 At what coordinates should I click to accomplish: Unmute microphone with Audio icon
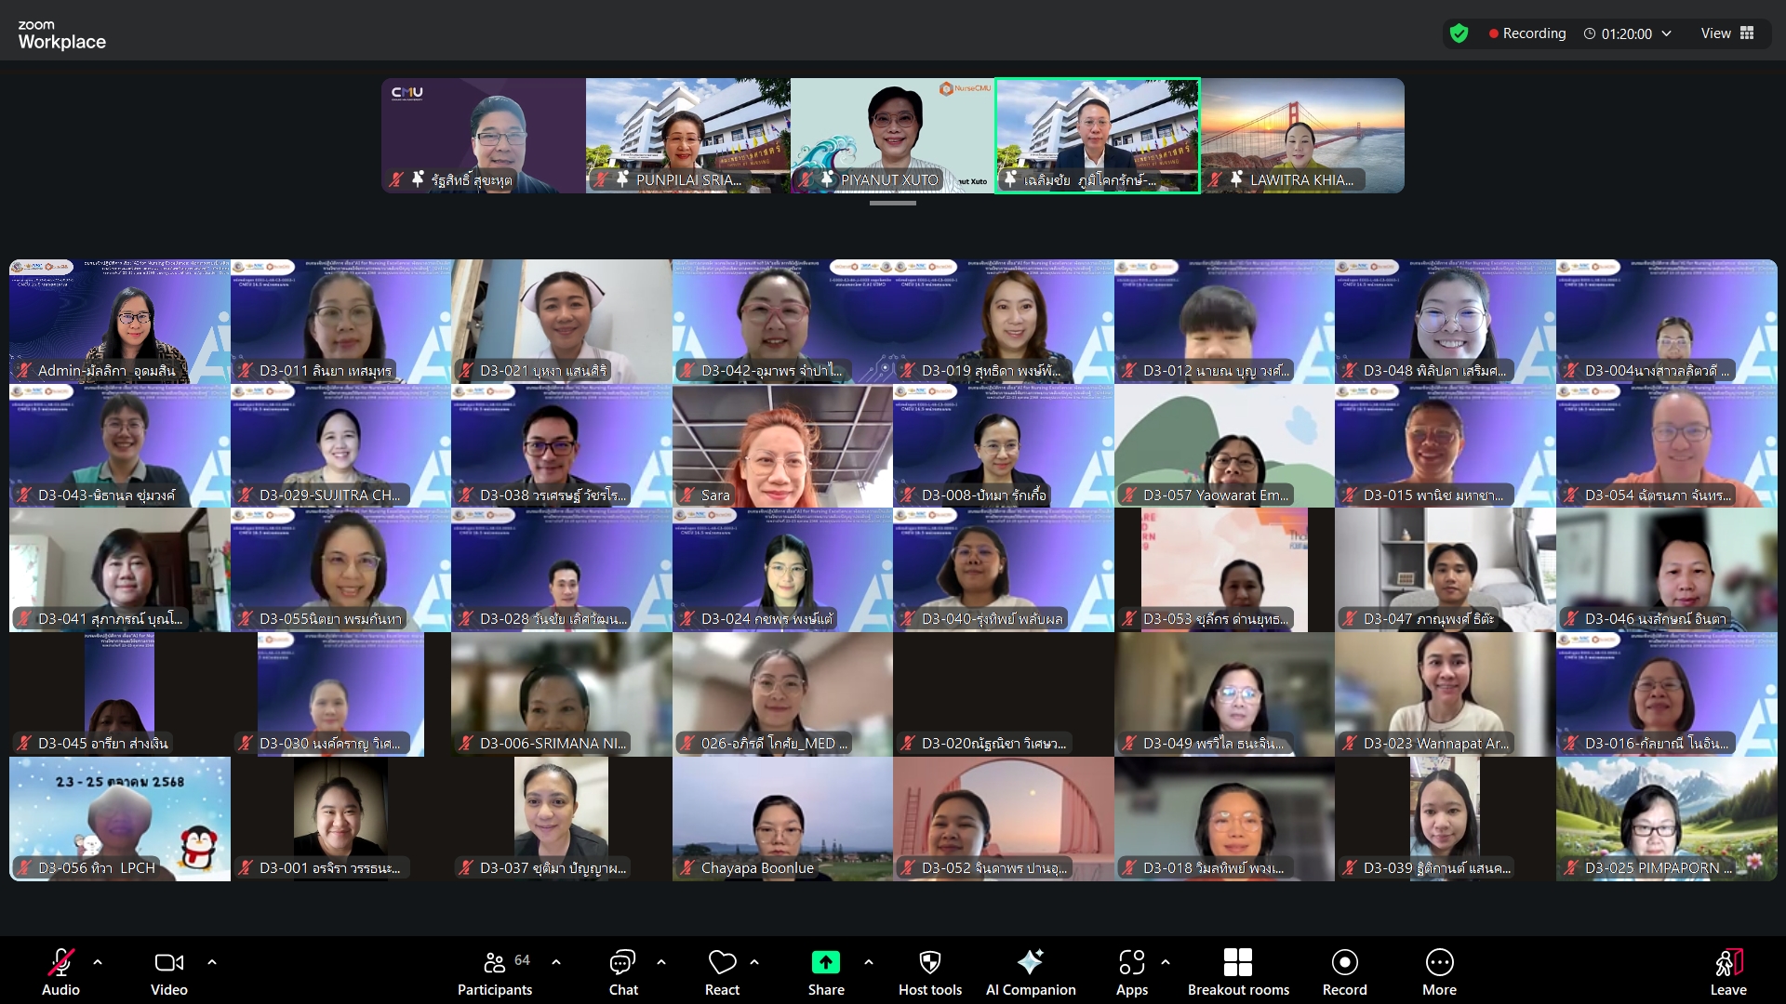60,963
